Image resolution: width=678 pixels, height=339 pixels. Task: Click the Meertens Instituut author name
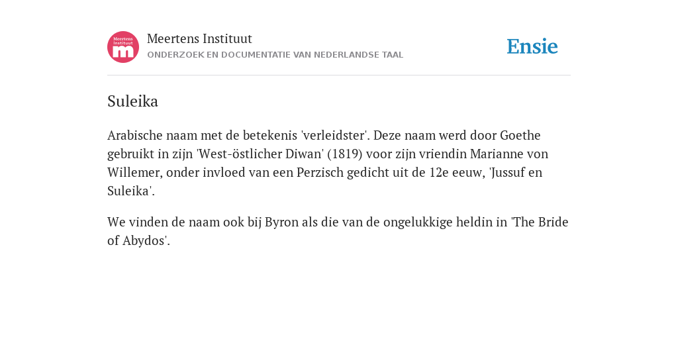tap(199, 38)
